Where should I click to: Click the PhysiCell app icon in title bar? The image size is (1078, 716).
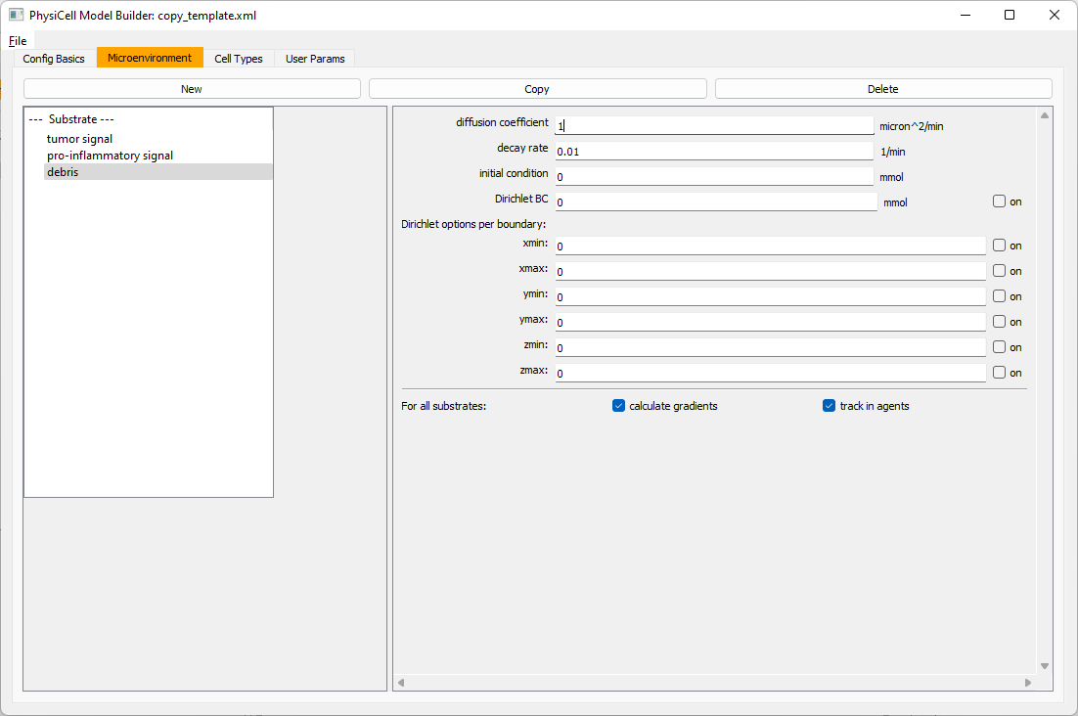17,16
